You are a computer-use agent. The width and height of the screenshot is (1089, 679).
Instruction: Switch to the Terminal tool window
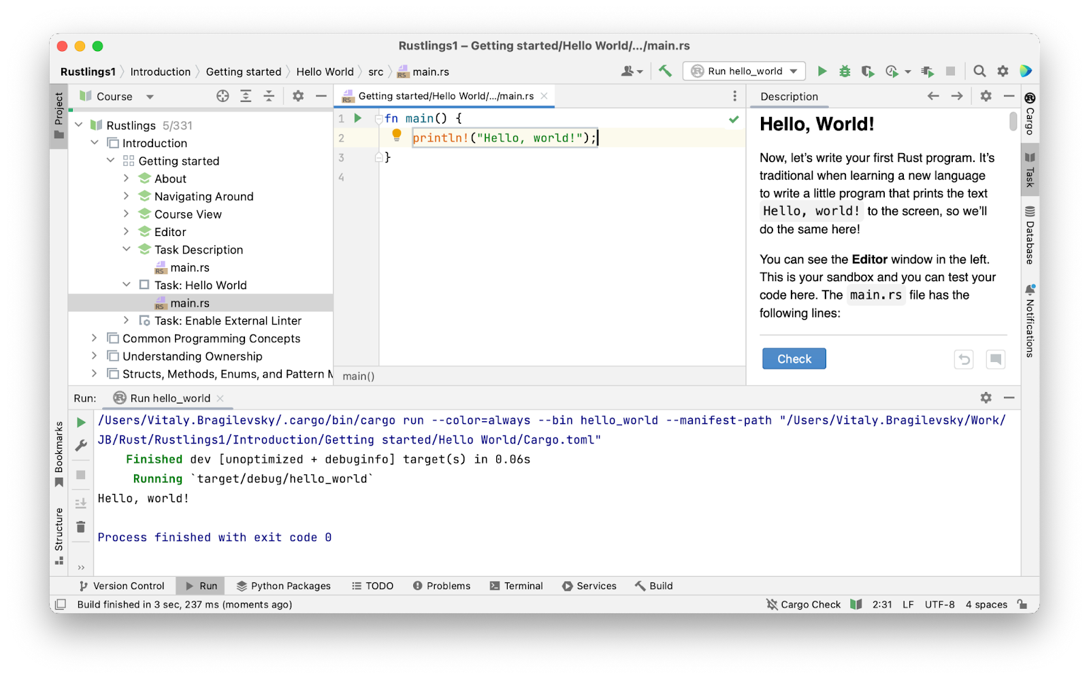tap(516, 586)
